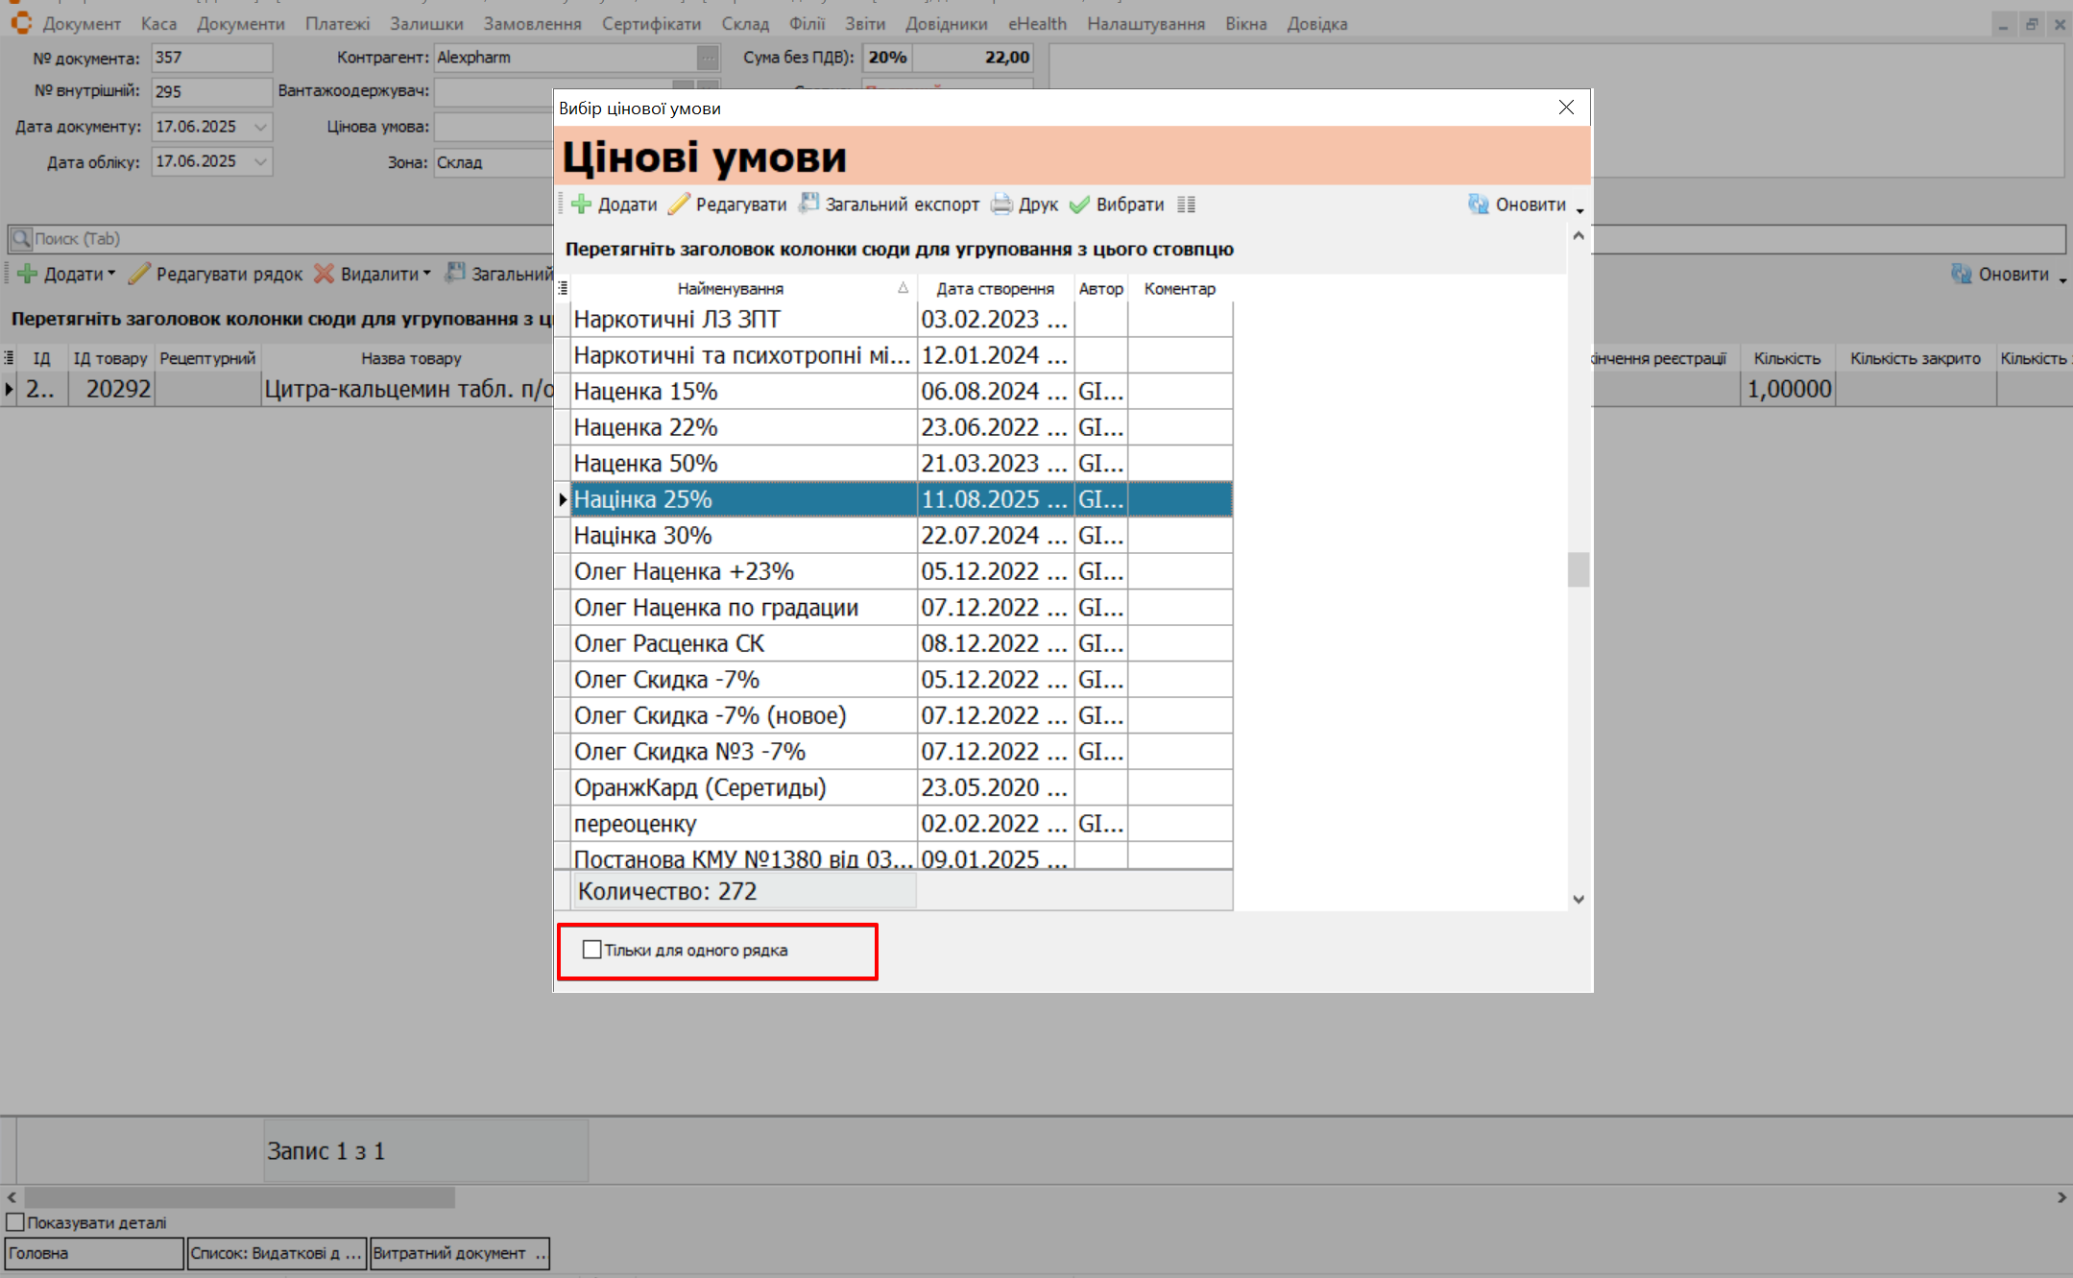The height and width of the screenshot is (1278, 2073).
Task: Open the Дата документу date dropdown
Action: (260, 127)
